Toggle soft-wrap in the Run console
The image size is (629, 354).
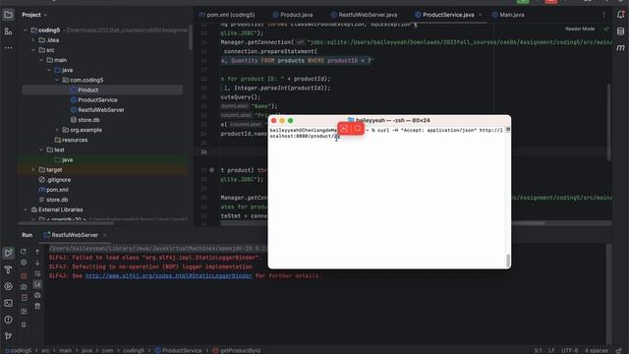coord(37,273)
